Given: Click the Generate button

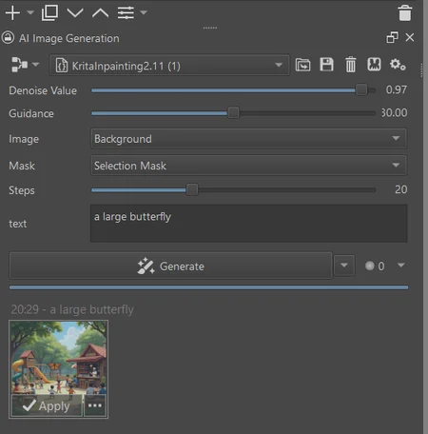Looking at the screenshot, I should pos(170,266).
